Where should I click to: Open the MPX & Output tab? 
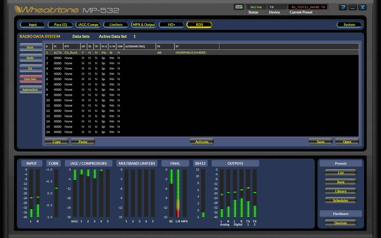144,25
